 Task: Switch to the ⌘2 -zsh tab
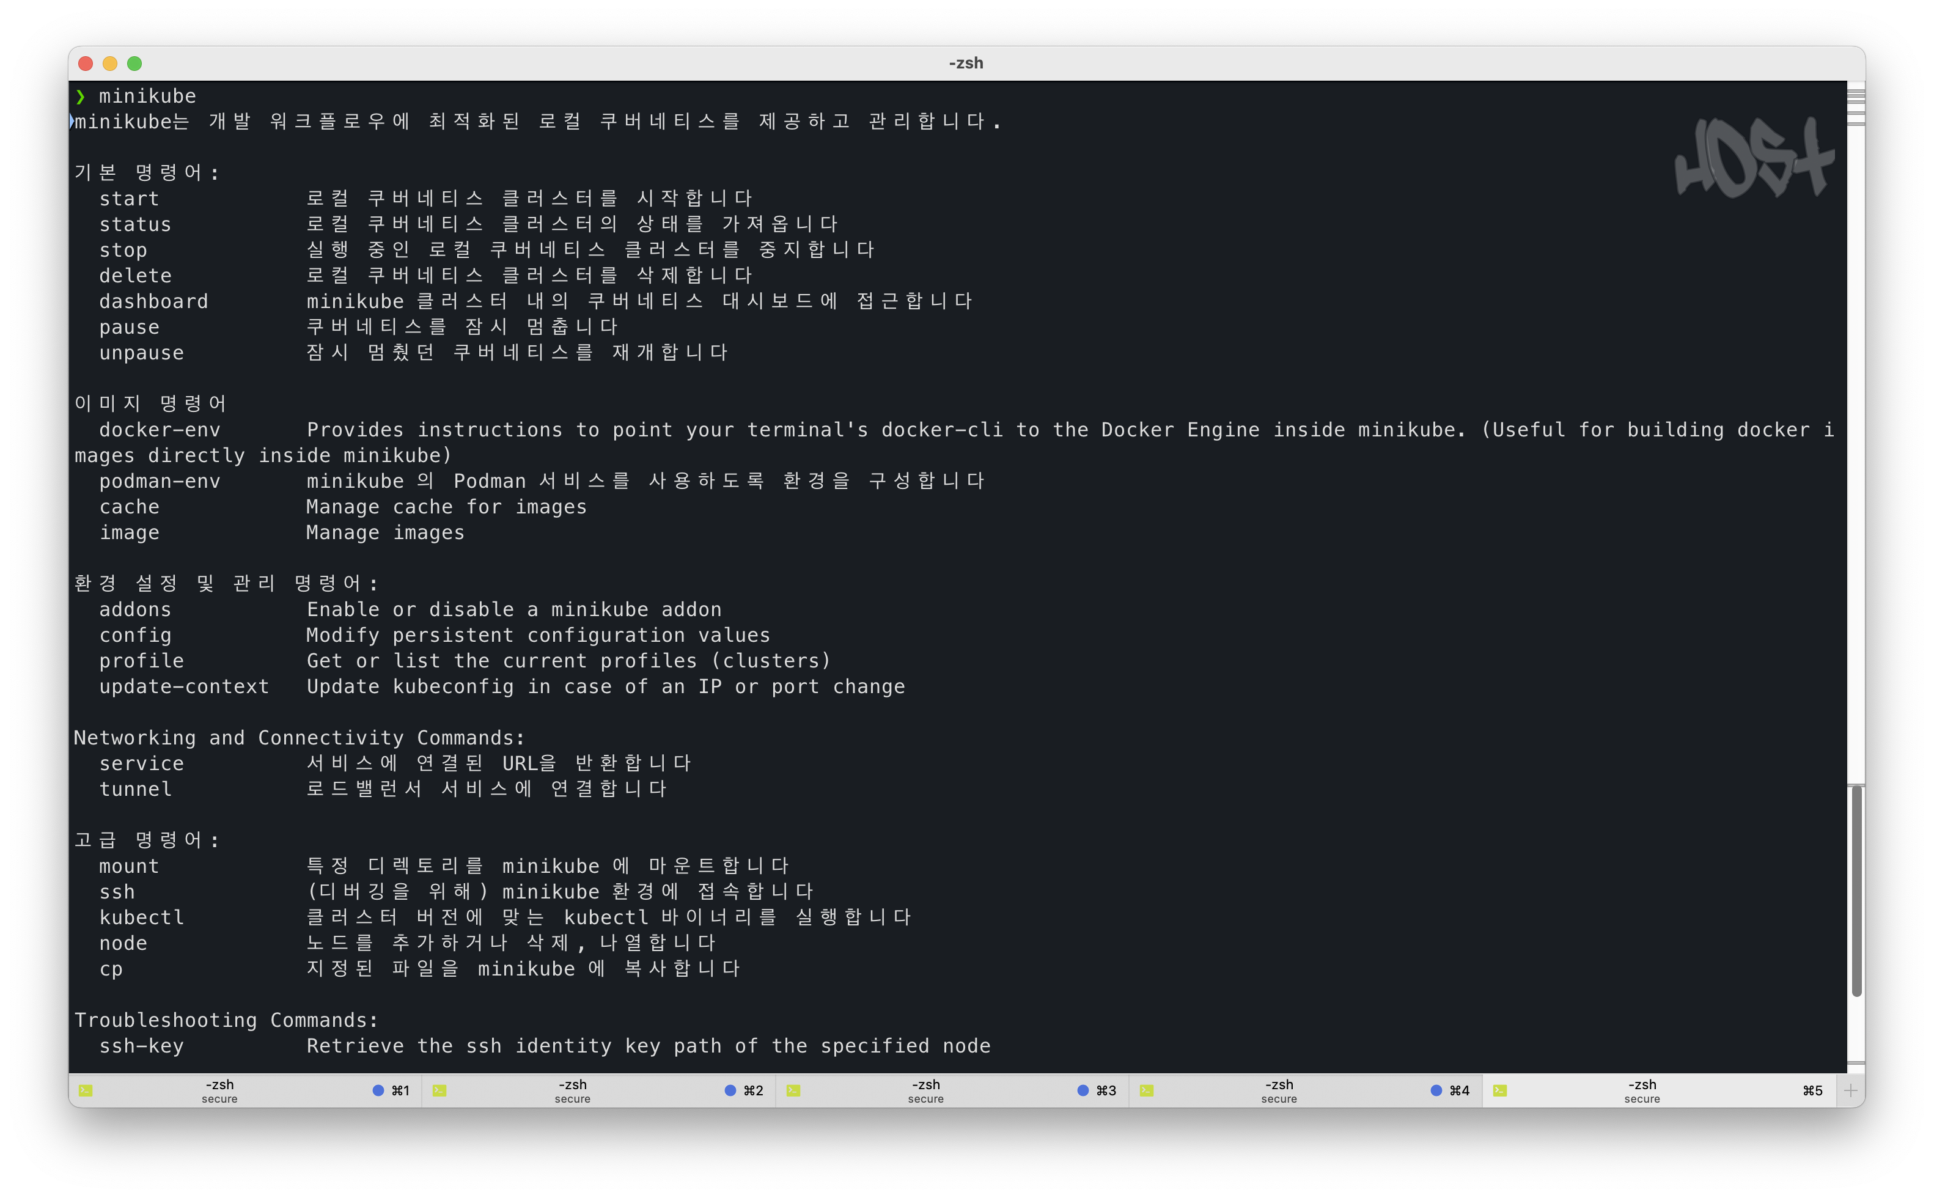573,1091
